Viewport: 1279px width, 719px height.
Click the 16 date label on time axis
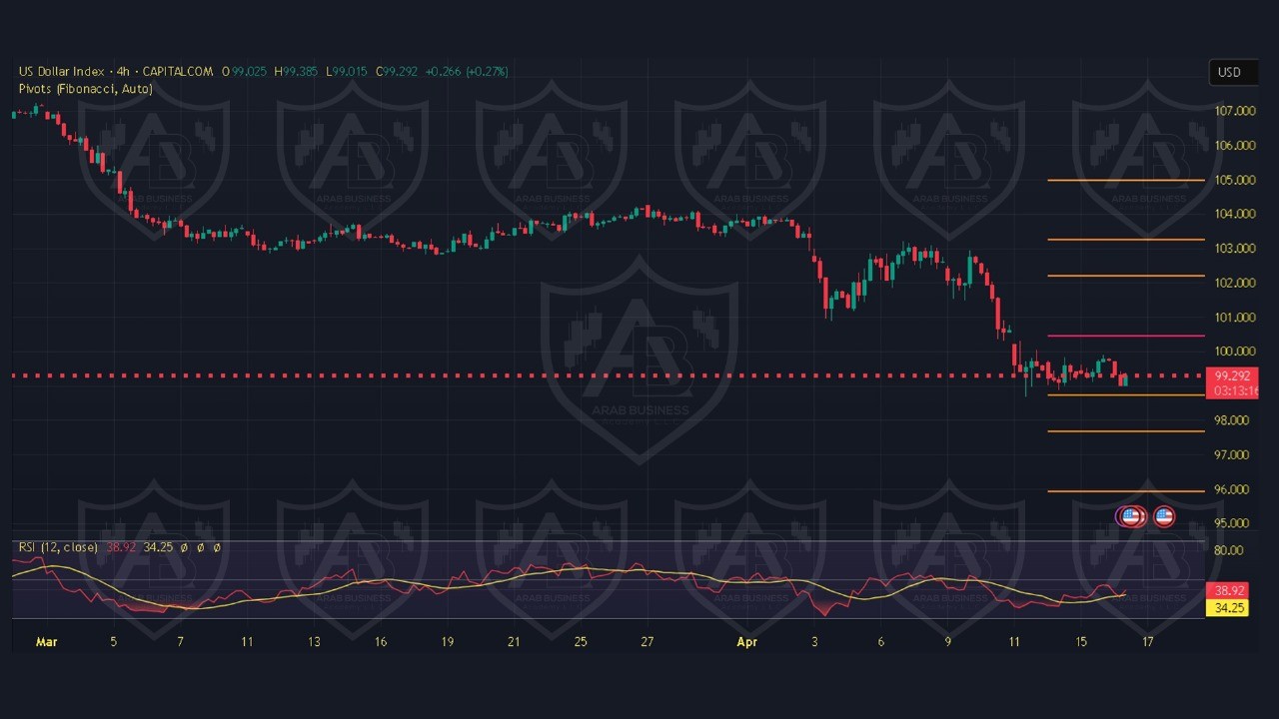pos(381,642)
